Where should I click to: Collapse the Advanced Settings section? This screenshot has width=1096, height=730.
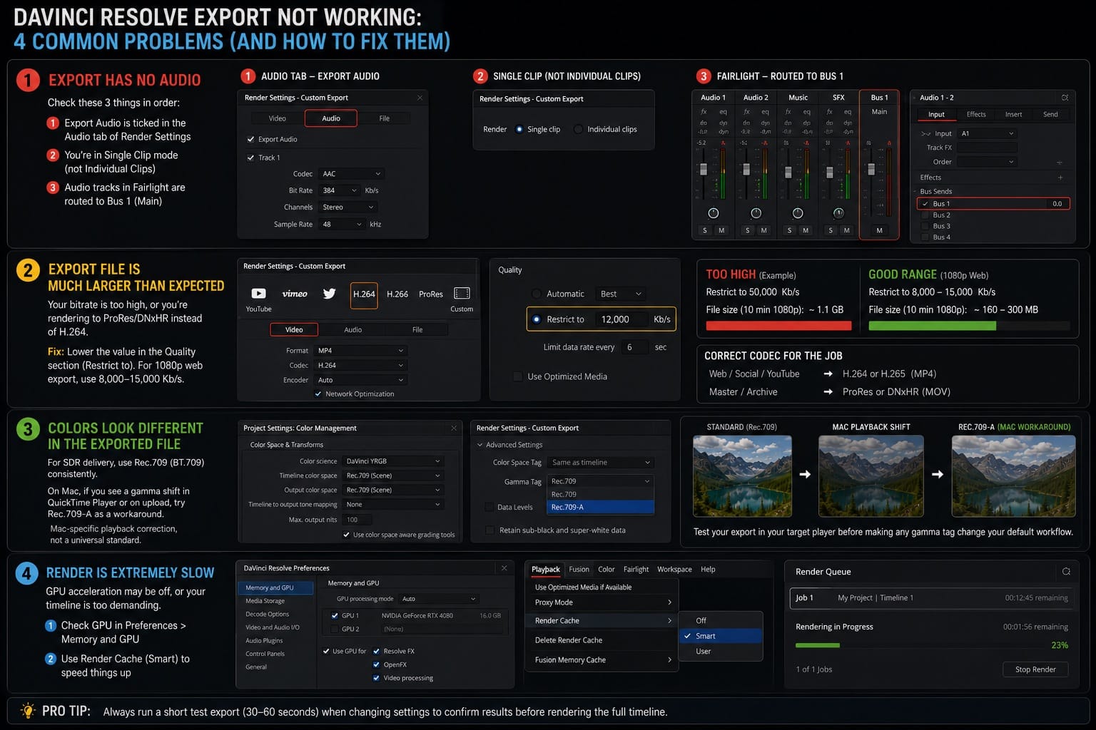[480, 445]
